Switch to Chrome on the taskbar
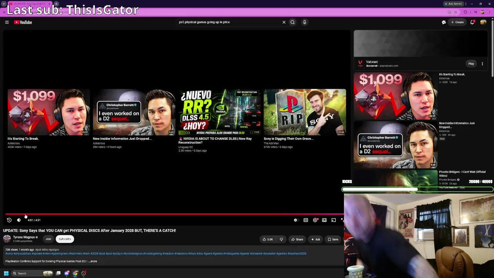Image resolution: width=494 pixels, height=278 pixels. [75, 273]
